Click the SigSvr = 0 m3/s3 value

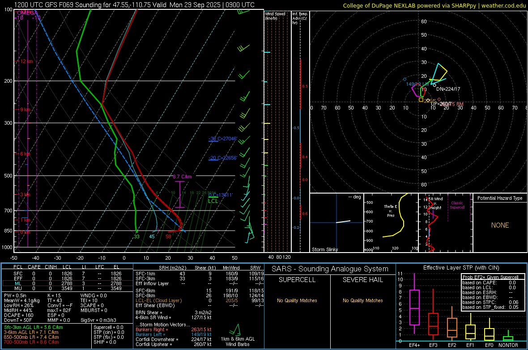click(x=98, y=320)
